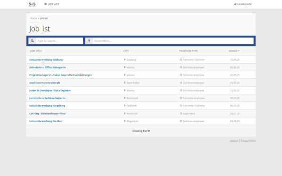This screenshot has width=282, height=176.
Task: Click the list icon beside Job List
Action: [46, 4]
